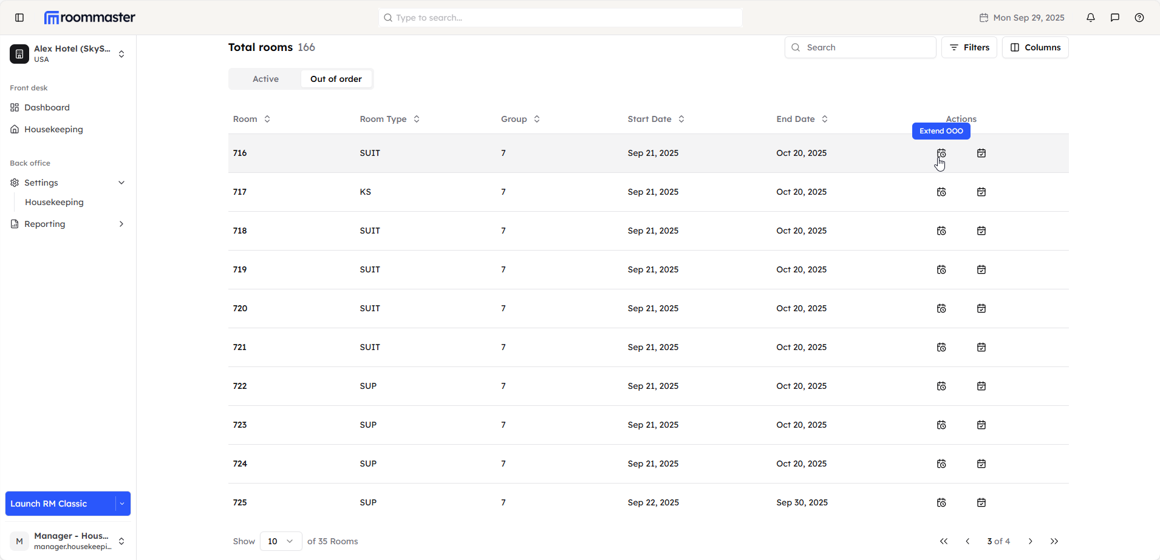Open the messages chat icon

pyautogui.click(x=1115, y=18)
